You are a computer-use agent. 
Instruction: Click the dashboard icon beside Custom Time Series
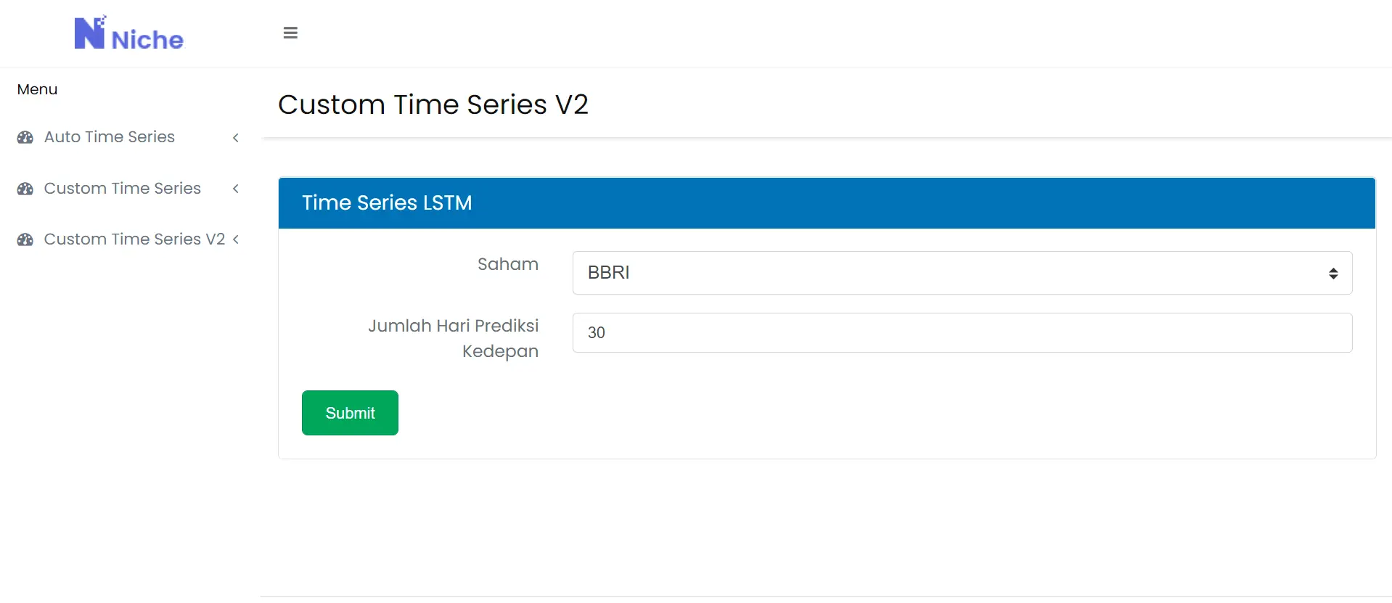[x=25, y=189]
